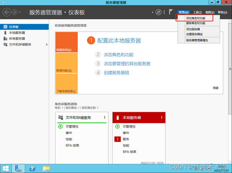Open 事件 in the 文件和存储服务 tile
This screenshot has width=232, height=173.
coord(69,133)
